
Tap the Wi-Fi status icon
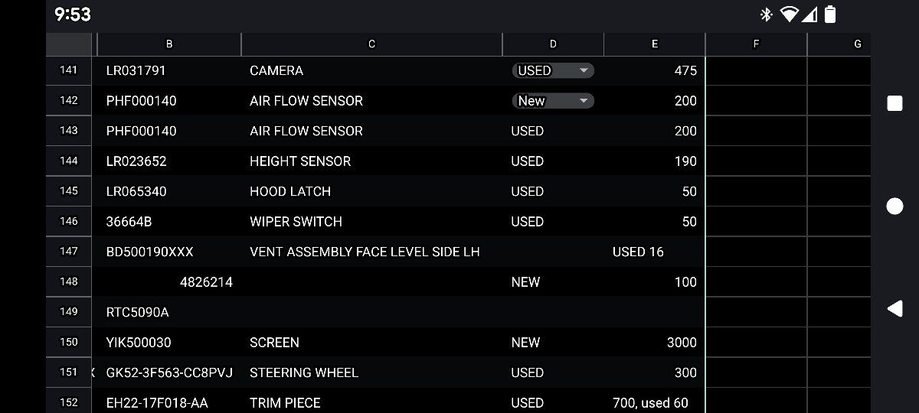click(788, 15)
